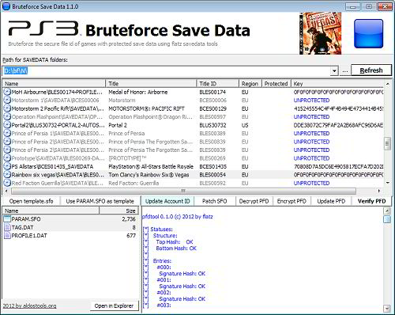395x315 pixels.
Task: Select the PROFILE1.DAT file name
Action: pyautogui.click(x=29, y=236)
